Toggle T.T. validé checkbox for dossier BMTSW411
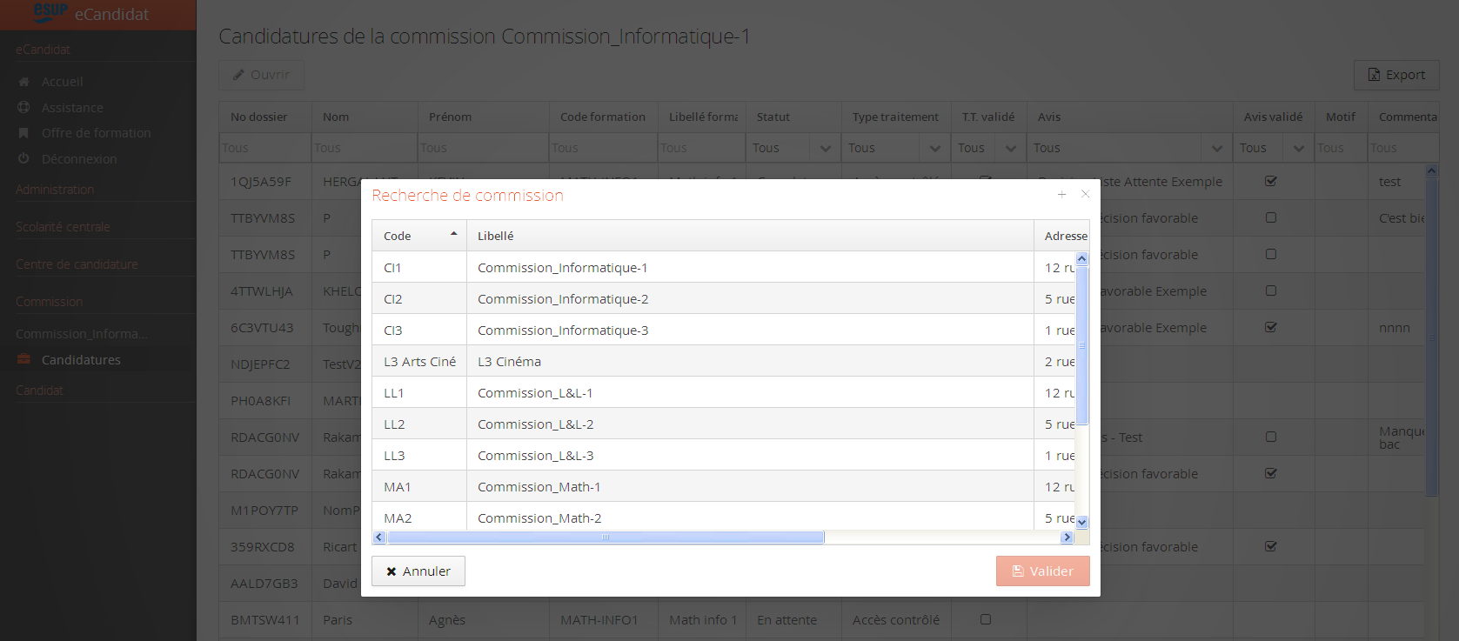Image resolution: width=1459 pixels, height=641 pixels. [986, 619]
